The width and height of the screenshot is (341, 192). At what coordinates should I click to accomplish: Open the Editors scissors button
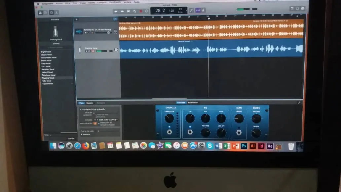point(57,13)
